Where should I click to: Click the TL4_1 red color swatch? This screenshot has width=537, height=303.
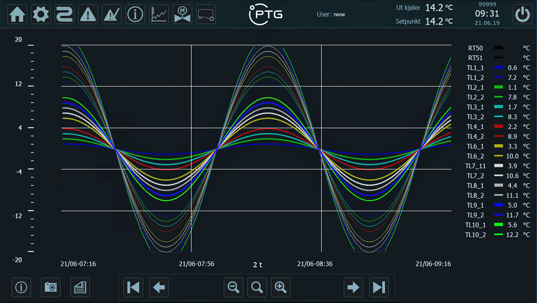click(x=498, y=127)
